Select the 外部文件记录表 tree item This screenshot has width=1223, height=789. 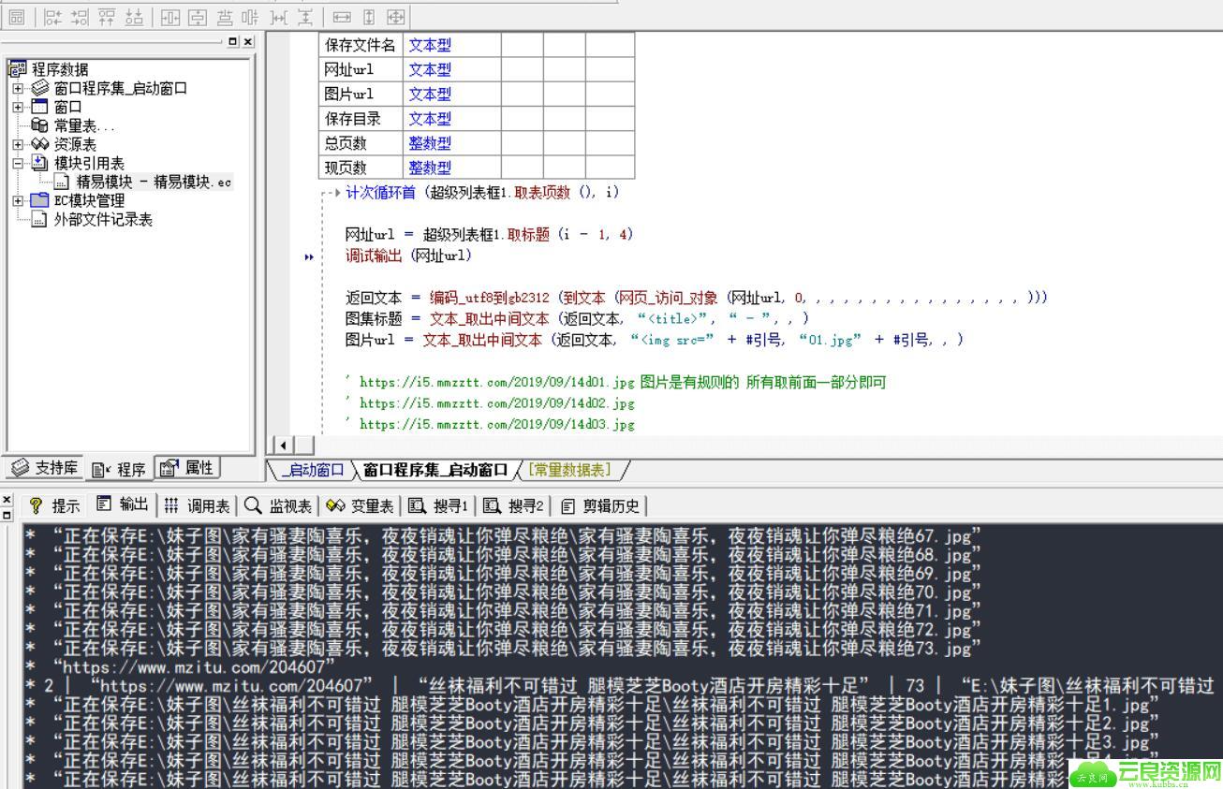click(x=103, y=219)
